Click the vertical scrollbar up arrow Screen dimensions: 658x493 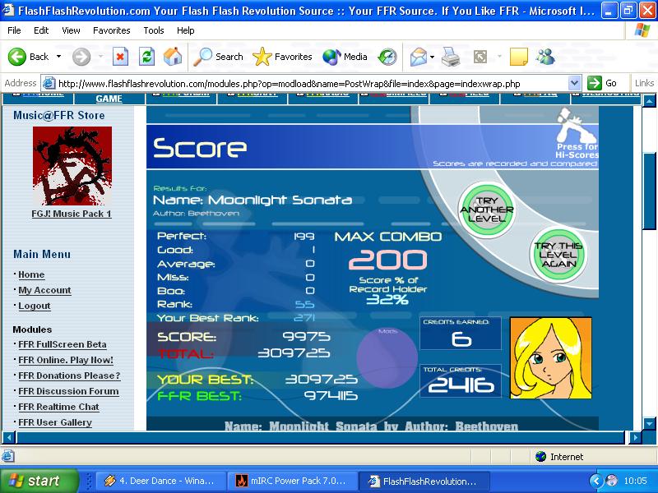coord(649,100)
